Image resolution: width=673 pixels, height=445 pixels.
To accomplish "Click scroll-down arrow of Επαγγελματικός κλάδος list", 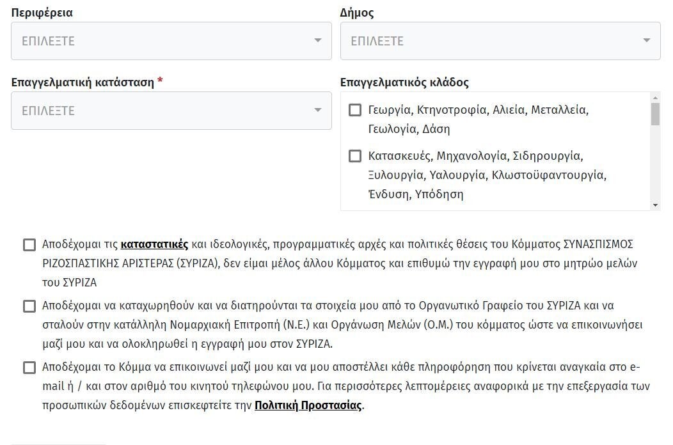I will click(x=655, y=205).
